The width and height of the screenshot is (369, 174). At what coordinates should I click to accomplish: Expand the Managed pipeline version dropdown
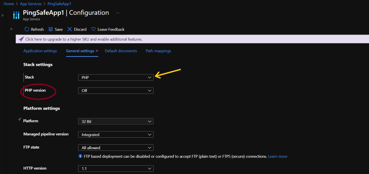click(116, 135)
